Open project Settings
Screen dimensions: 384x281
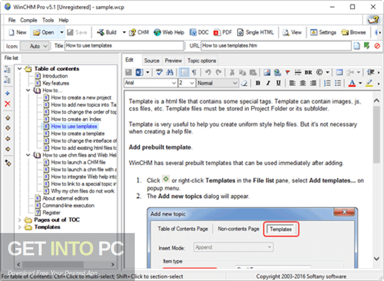coord(323,32)
